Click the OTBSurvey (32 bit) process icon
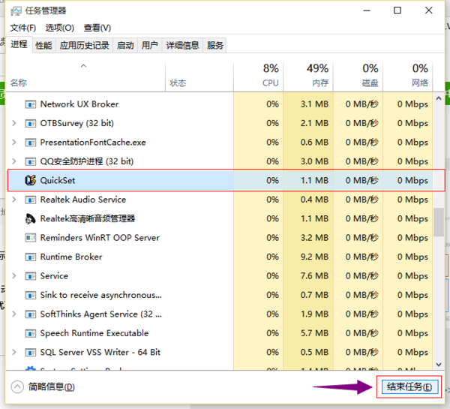Image resolution: width=450 pixels, height=409 pixels. click(31, 124)
